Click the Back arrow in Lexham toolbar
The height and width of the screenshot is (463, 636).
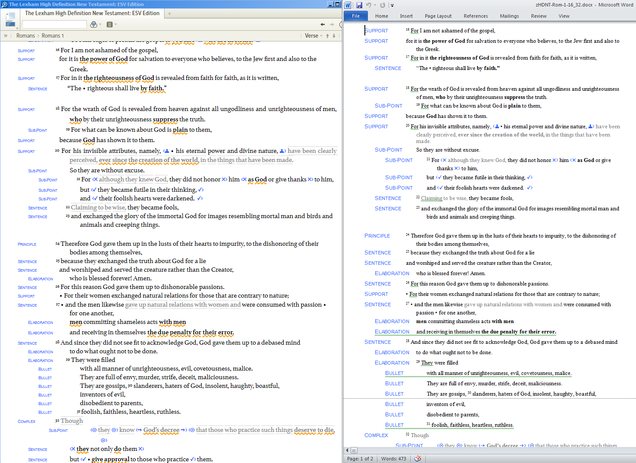coord(323,25)
